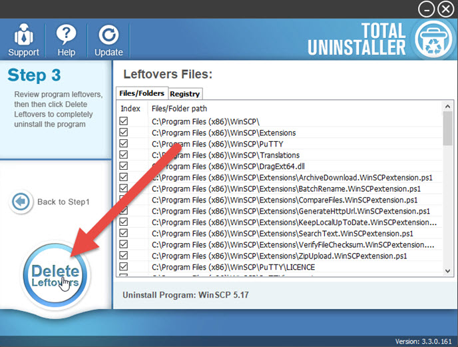The height and width of the screenshot is (347, 458).
Task: Click the Update label in toolbar
Action: (109, 53)
